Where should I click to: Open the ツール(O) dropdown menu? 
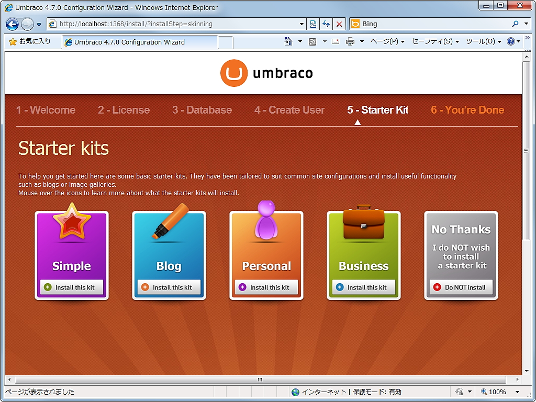click(x=479, y=41)
